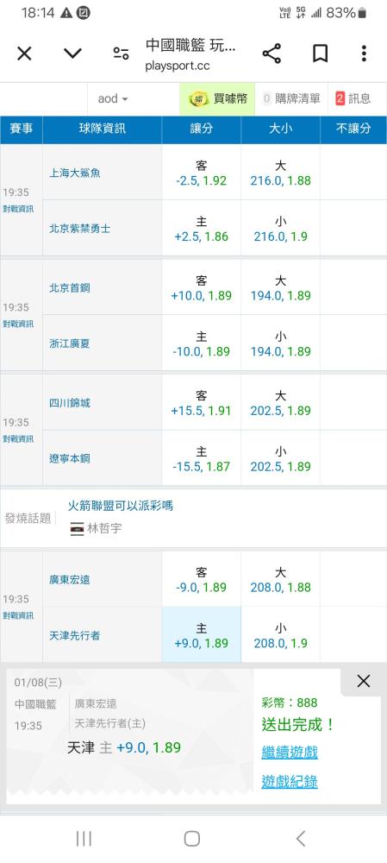This screenshot has width=387, height=863.
Task: Dismiss the bet confirmation popup
Action: click(x=364, y=682)
